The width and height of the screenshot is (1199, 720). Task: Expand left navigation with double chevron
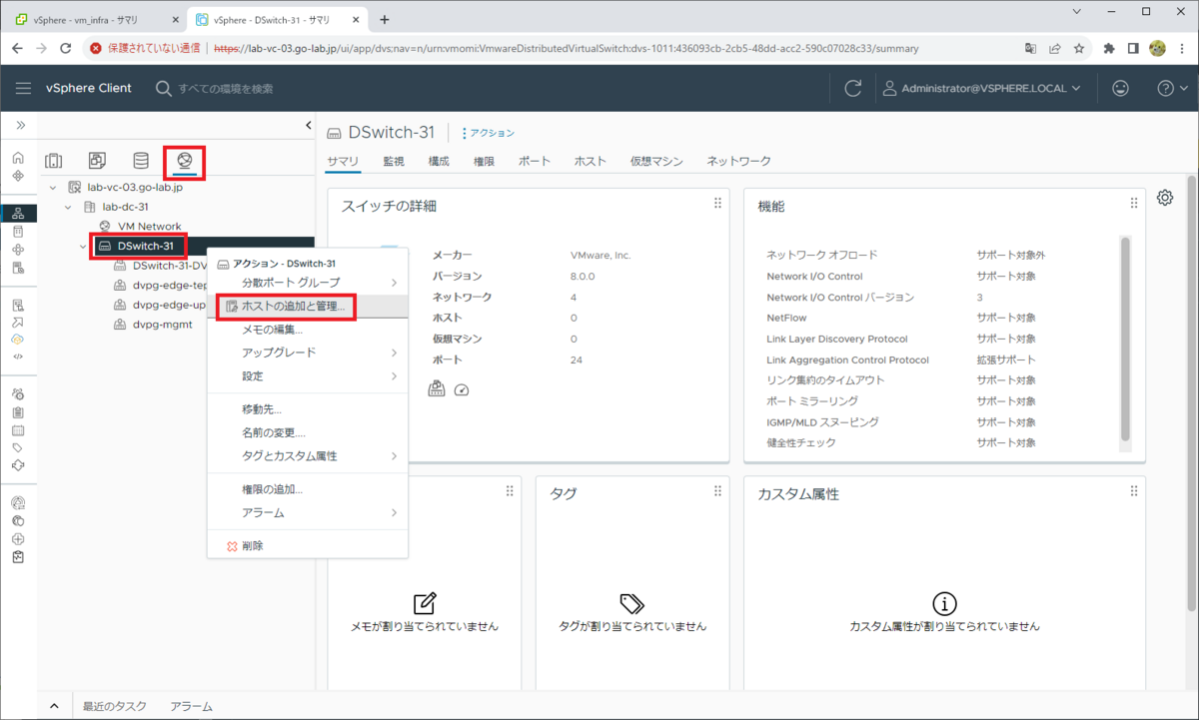(19, 125)
